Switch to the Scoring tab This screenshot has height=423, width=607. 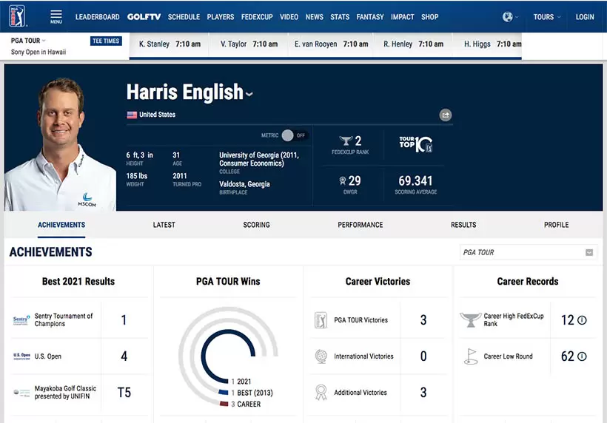[256, 225]
